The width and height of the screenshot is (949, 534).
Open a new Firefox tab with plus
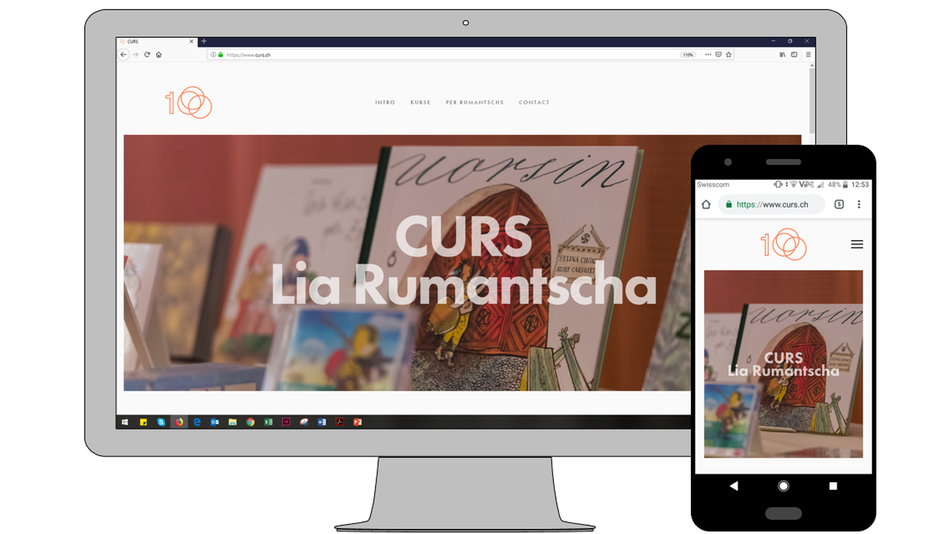click(204, 41)
